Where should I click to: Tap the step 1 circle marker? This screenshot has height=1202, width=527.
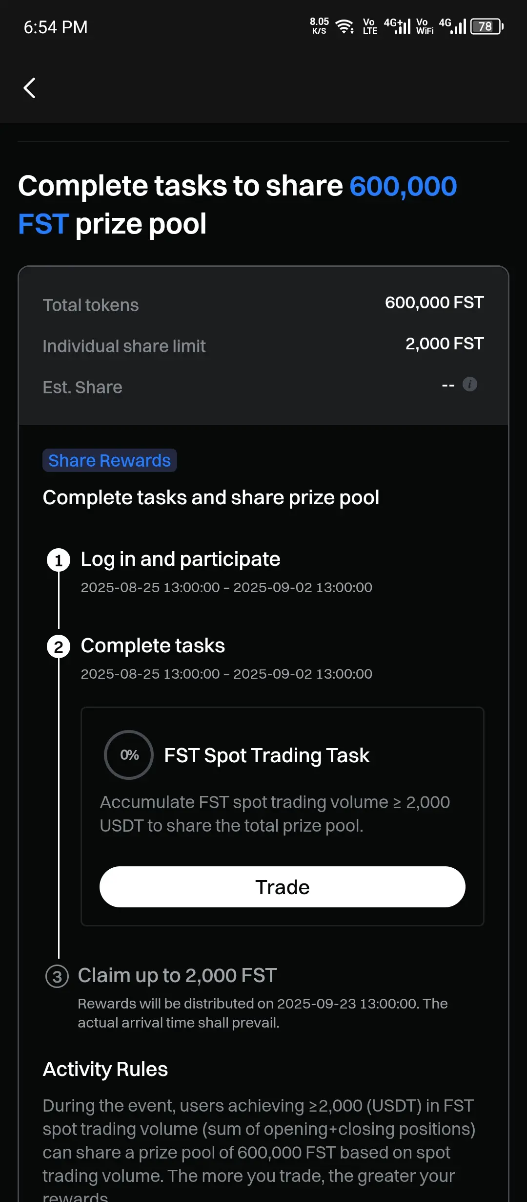click(x=59, y=560)
